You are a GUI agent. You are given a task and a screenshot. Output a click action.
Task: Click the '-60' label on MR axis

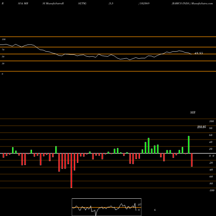[211, 177]
